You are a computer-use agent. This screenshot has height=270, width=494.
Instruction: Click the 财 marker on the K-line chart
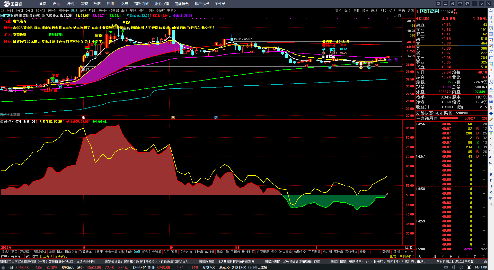216,117
